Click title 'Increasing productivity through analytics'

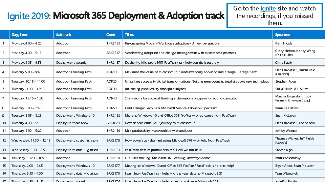pos(155,89)
